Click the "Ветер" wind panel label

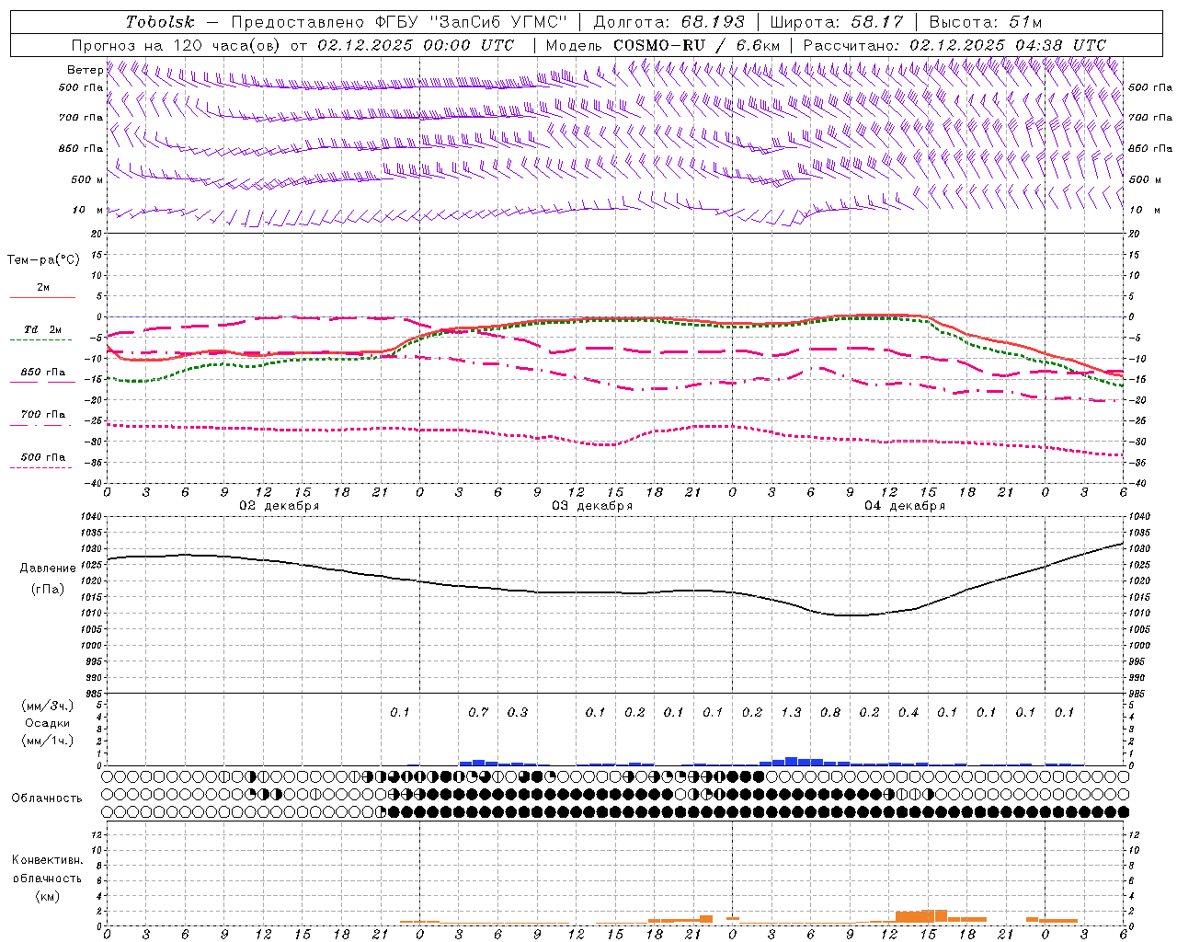pos(86,70)
